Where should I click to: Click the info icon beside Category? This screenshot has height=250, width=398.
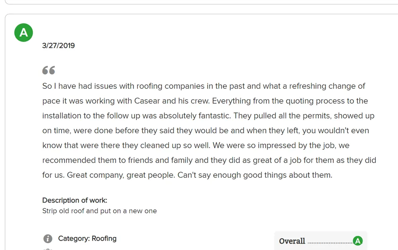[48, 239]
